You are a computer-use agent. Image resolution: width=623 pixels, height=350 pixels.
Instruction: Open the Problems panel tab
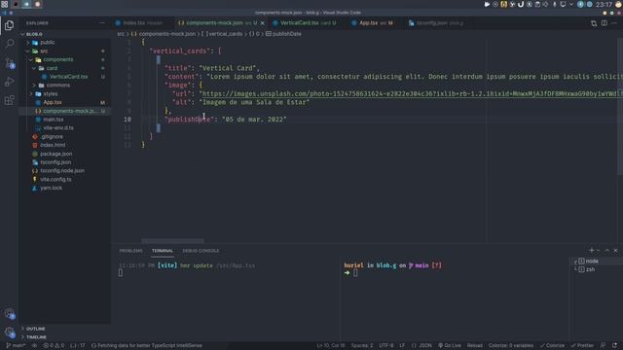point(130,251)
